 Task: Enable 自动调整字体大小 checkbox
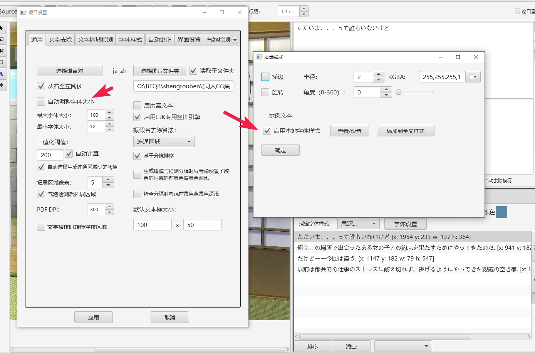(41, 101)
